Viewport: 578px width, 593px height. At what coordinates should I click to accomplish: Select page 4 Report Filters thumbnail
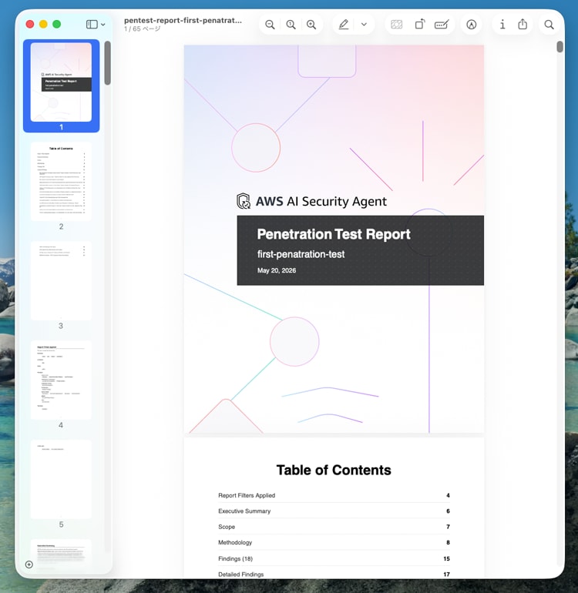click(62, 380)
